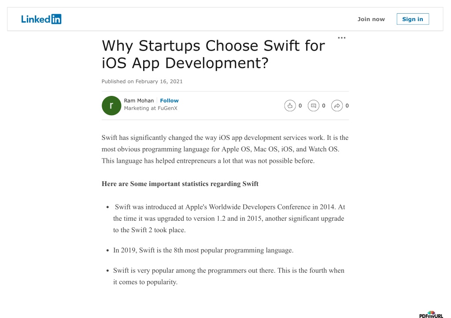The image size is (451, 318).
Task: Click the Published on February 16, 2021 date
Action: click(x=142, y=81)
